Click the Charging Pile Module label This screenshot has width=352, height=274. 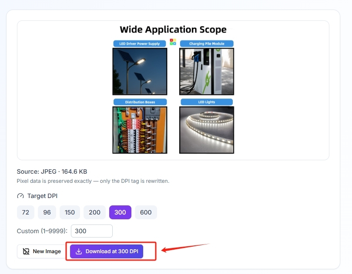tap(207, 44)
